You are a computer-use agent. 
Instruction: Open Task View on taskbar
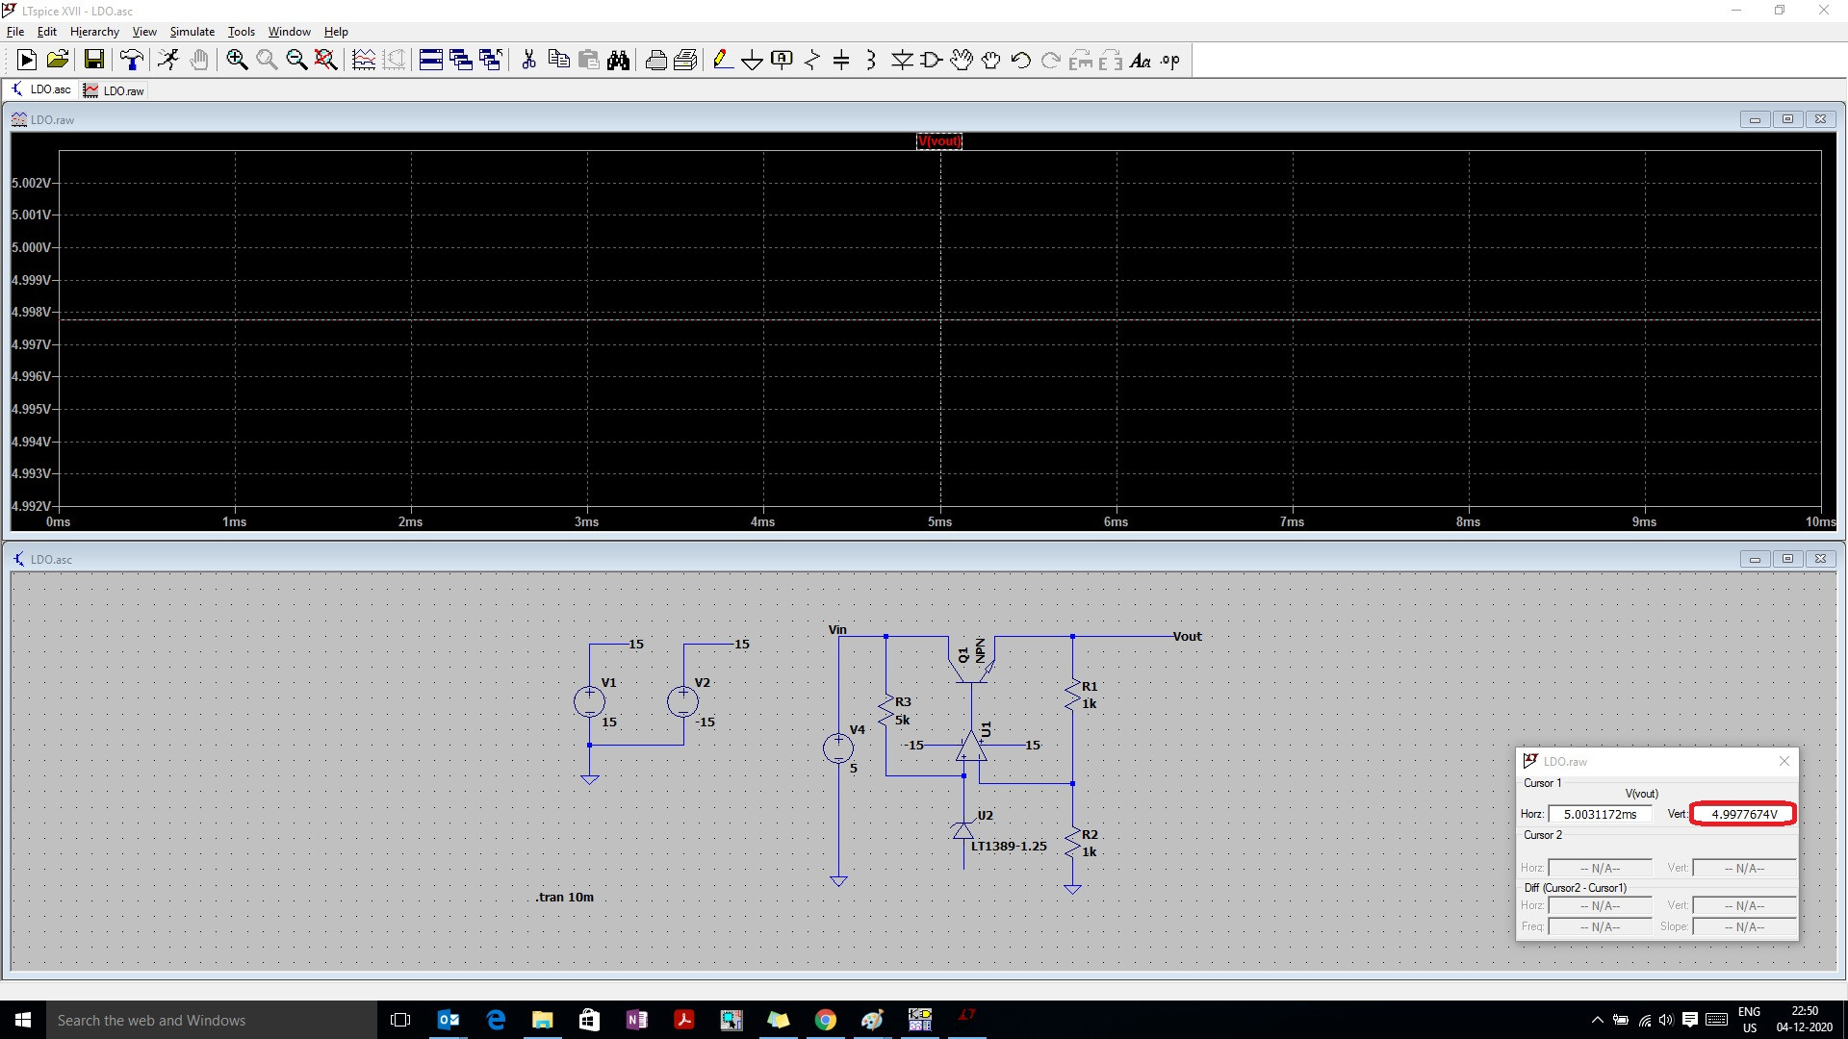tap(401, 1020)
